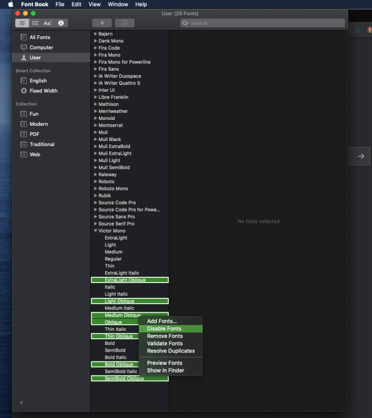Viewport: 372px width, 418px height.
Task: Click the search magnifier icon
Action: (x=186, y=23)
